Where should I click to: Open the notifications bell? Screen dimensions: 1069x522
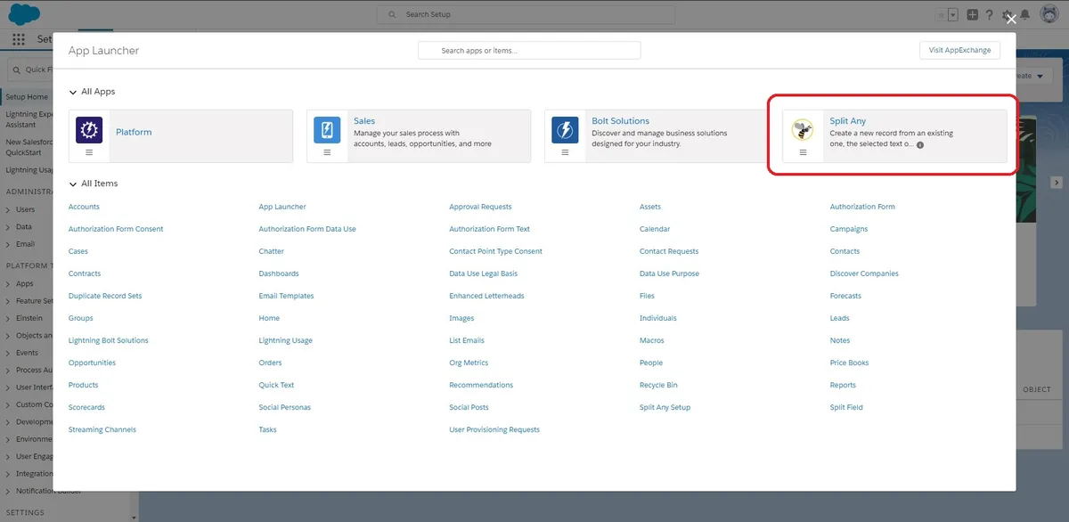[1025, 15]
